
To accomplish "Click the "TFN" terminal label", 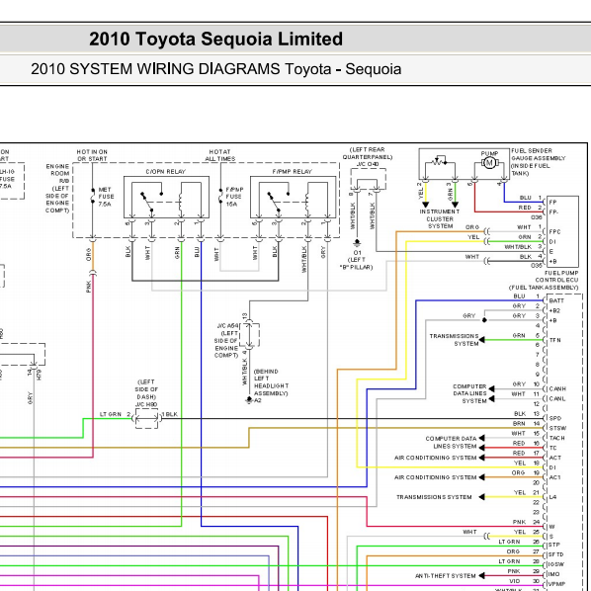I will [554, 340].
